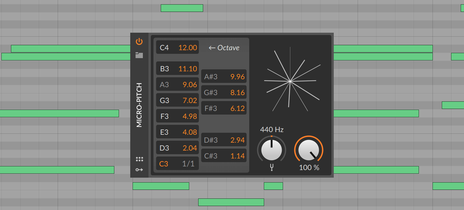
Task: Select the C3 root note cell
Action: tap(164, 163)
